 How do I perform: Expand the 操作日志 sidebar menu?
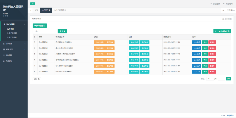(14, 55)
